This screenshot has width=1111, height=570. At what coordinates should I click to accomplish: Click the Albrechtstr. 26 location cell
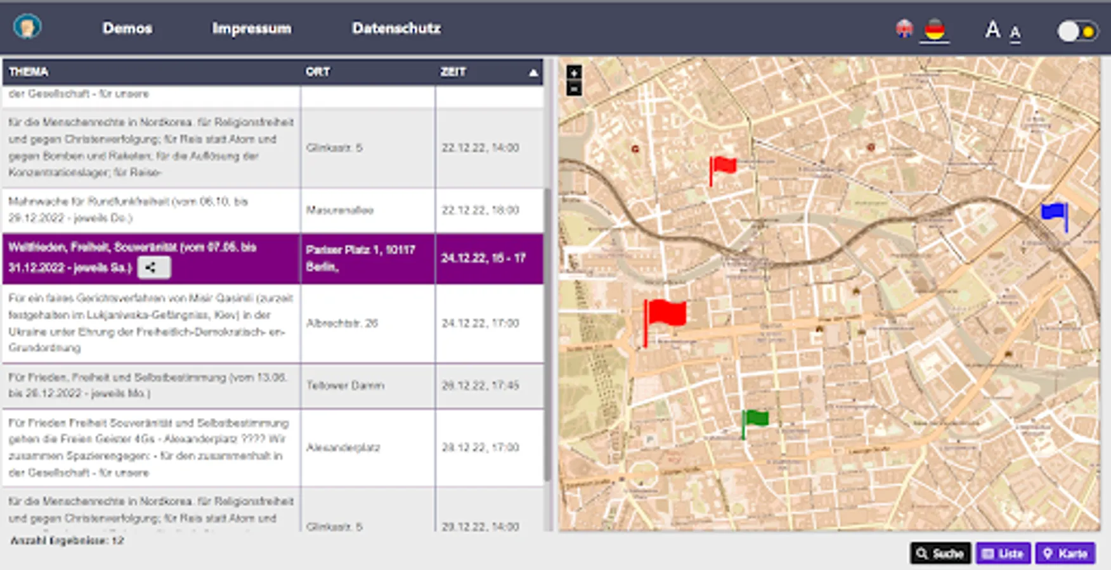(x=368, y=323)
